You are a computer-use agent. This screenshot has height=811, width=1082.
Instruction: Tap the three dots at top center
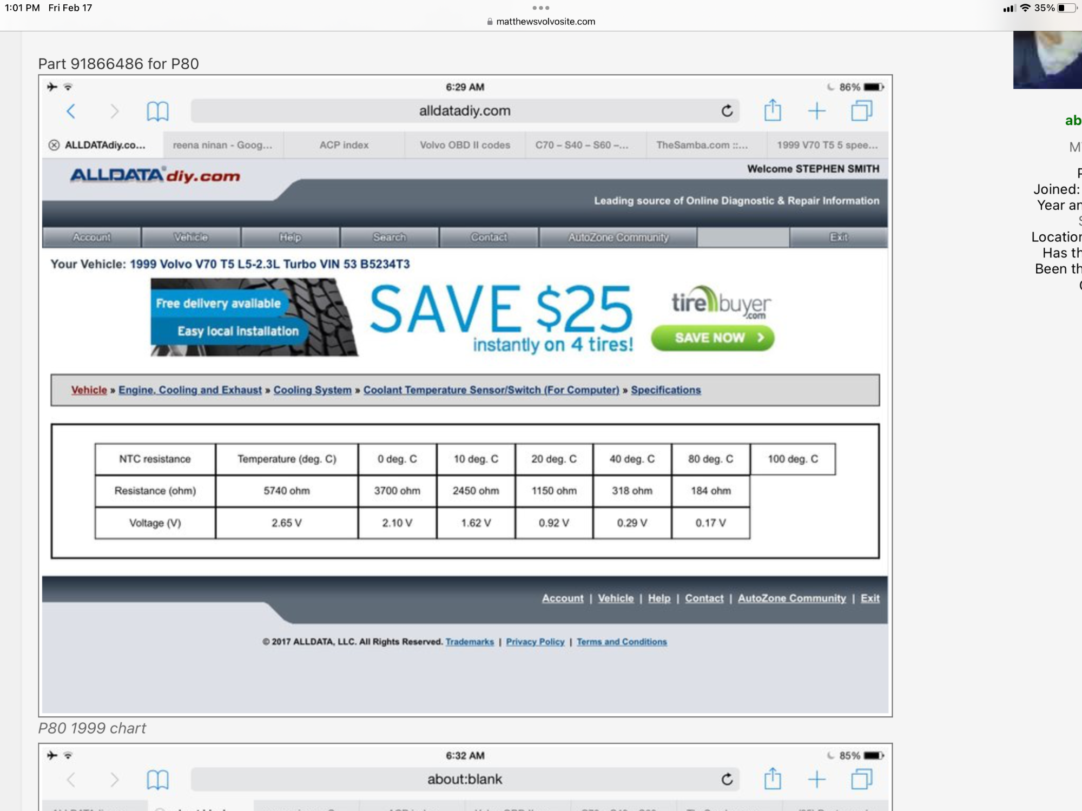[540, 8]
